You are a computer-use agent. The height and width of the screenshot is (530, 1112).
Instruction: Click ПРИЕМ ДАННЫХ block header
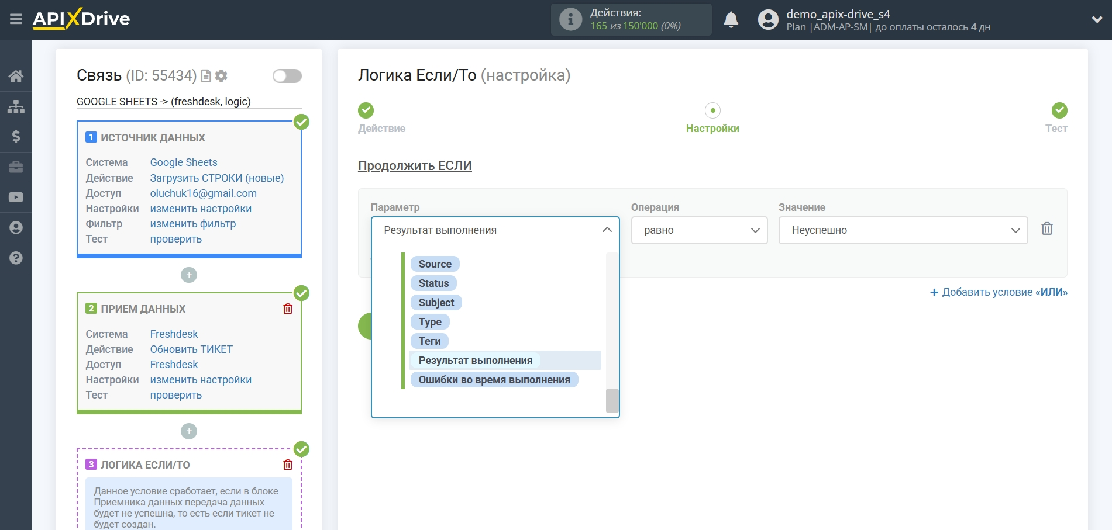pos(143,309)
